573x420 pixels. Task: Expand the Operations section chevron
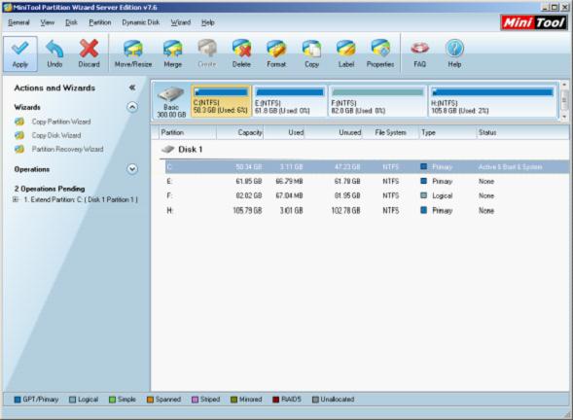click(x=132, y=169)
